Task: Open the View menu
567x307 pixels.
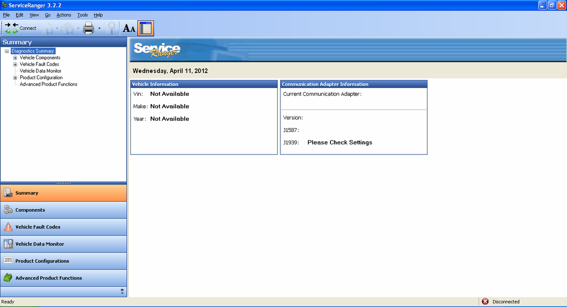Action: [34, 15]
